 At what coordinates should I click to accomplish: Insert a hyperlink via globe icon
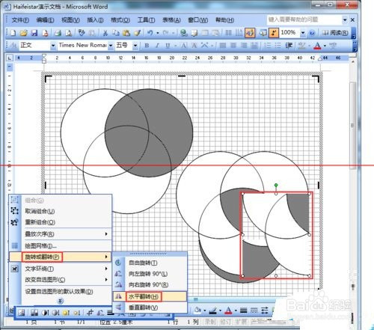[184, 33]
